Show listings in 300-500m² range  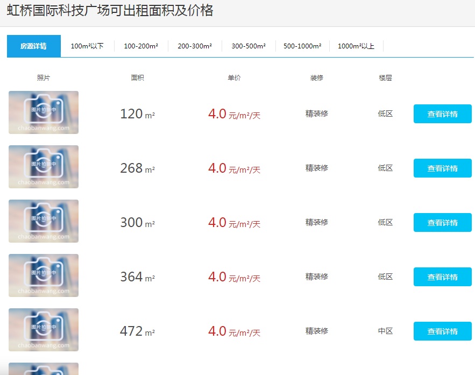tap(249, 46)
